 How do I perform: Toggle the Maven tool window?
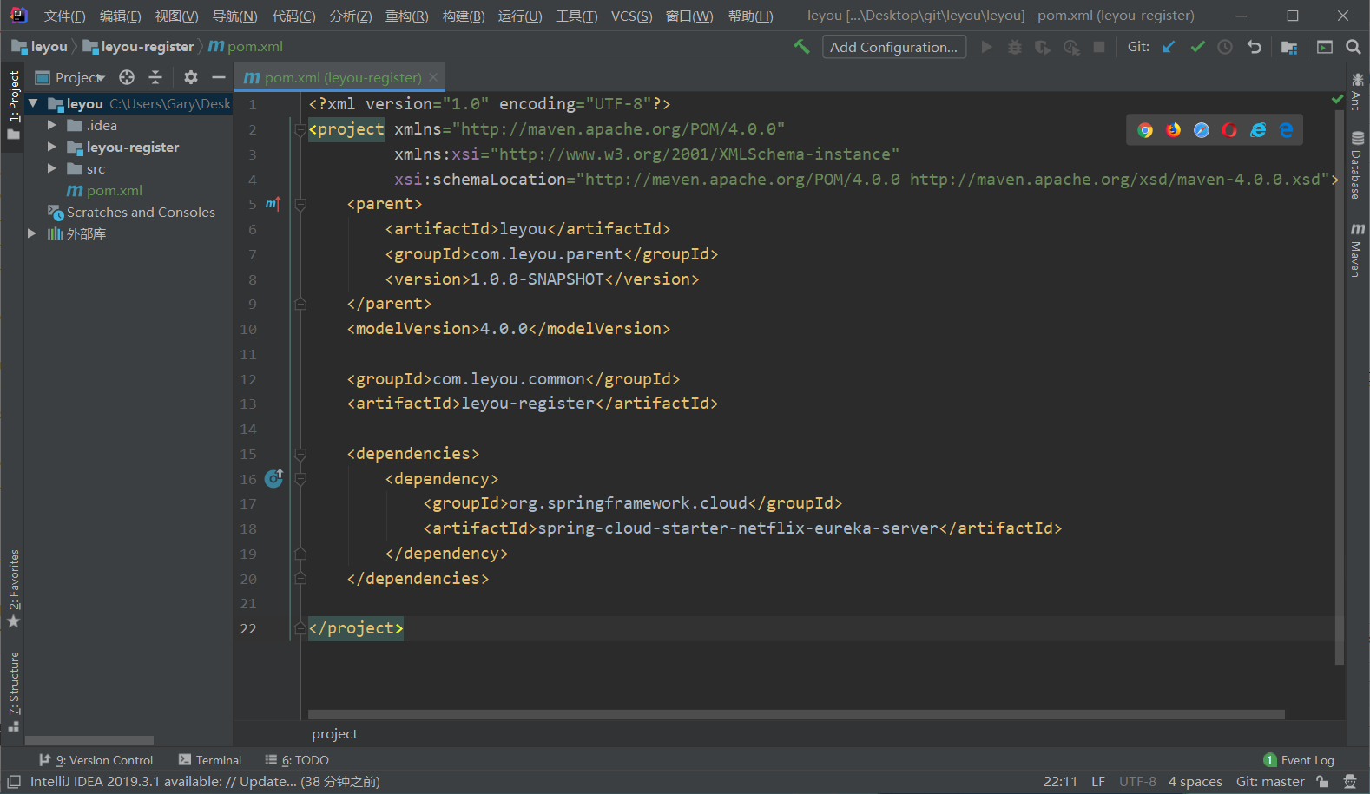point(1357,249)
